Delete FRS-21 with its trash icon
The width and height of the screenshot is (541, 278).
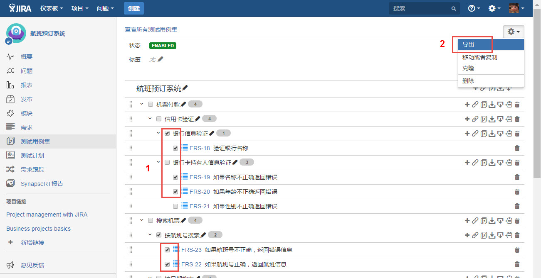(517, 206)
